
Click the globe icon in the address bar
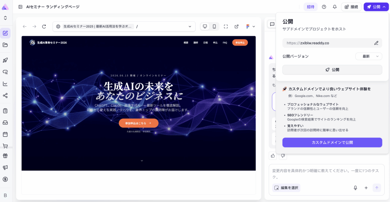(x=58, y=27)
